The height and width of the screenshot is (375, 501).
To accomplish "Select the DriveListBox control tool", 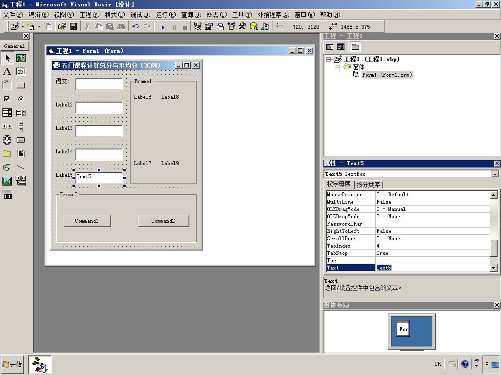I will 21,140.
